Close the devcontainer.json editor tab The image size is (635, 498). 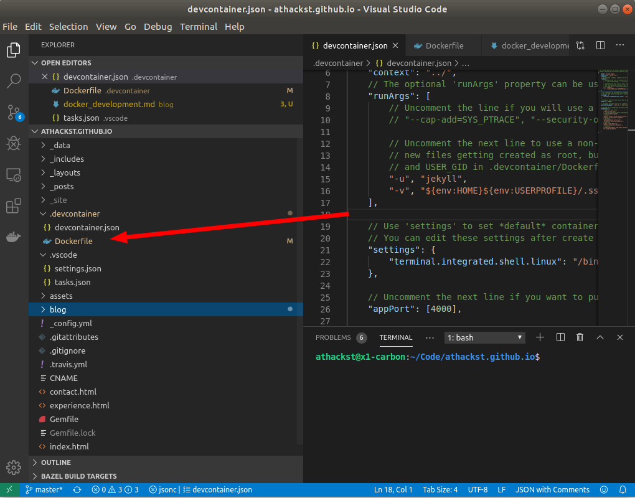click(396, 45)
